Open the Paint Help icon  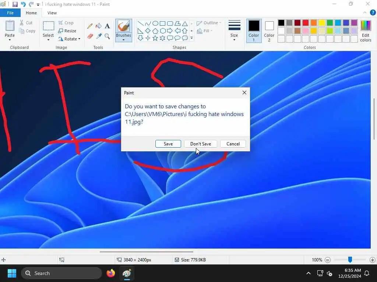[373, 13]
